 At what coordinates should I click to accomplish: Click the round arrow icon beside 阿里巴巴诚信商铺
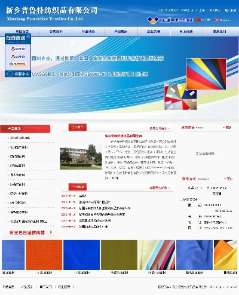click(51, 232)
